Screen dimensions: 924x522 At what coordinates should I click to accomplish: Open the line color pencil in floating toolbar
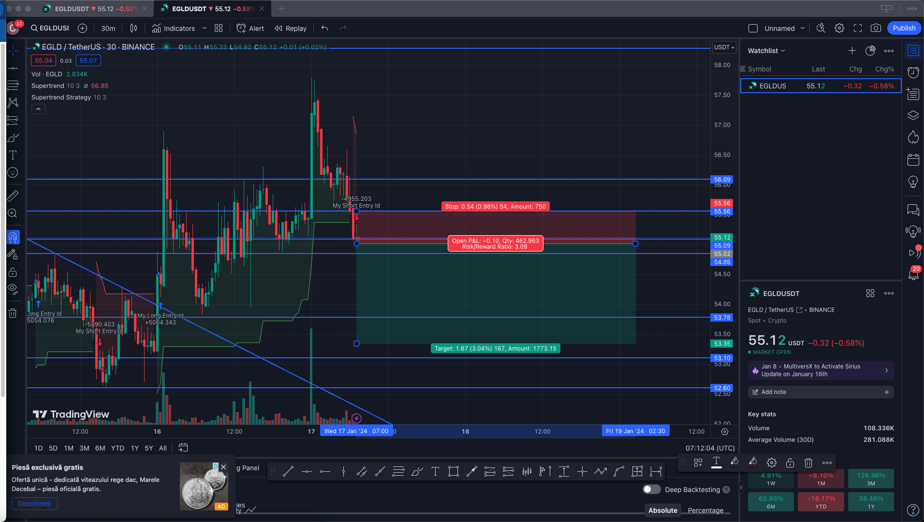click(x=734, y=462)
